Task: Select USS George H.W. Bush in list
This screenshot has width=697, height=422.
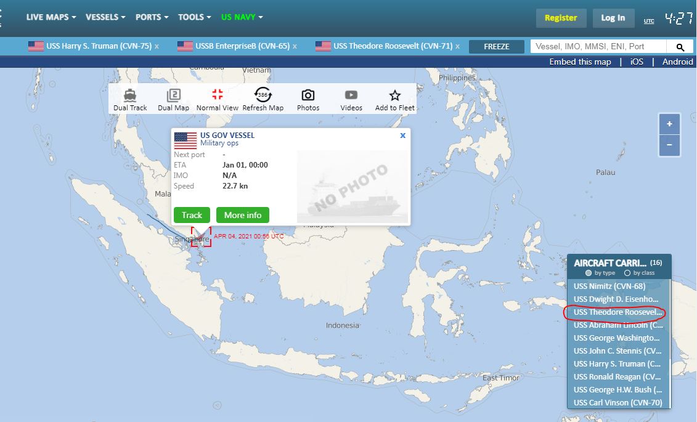Action: (619, 389)
